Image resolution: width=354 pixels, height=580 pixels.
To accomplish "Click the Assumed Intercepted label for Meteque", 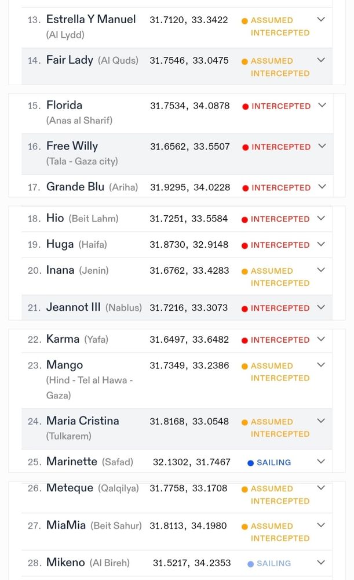I will click(x=279, y=495).
